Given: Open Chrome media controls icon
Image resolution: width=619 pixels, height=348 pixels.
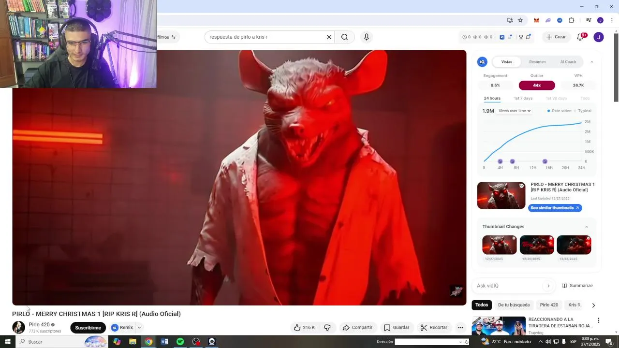Looking at the screenshot, I should tap(589, 20).
